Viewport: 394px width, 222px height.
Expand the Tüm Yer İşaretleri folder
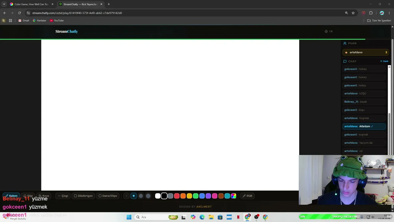pyautogui.click(x=379, y=21)
